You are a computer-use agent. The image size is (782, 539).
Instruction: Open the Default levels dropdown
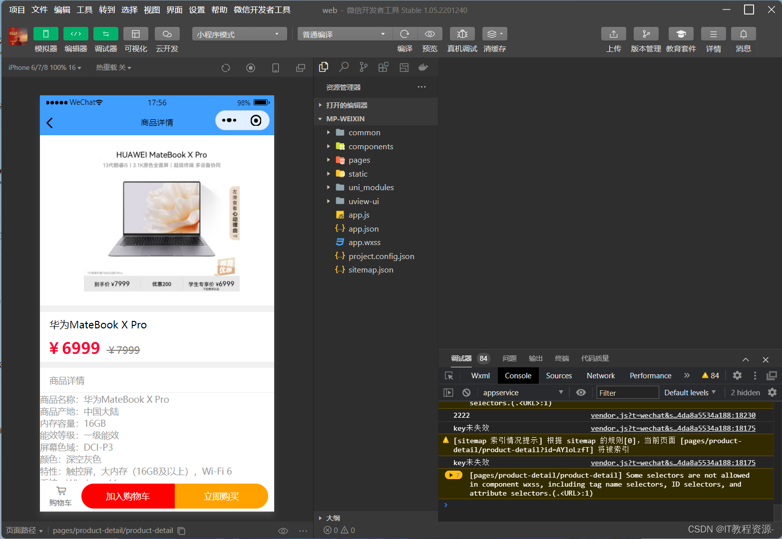[x=690, y=393]
